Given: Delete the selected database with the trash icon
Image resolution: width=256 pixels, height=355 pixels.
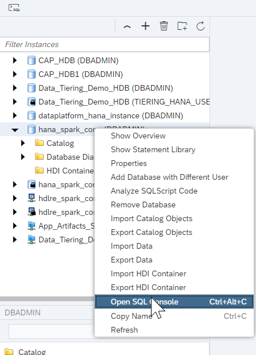Looking at the screenshot, I should coord(164,26).
